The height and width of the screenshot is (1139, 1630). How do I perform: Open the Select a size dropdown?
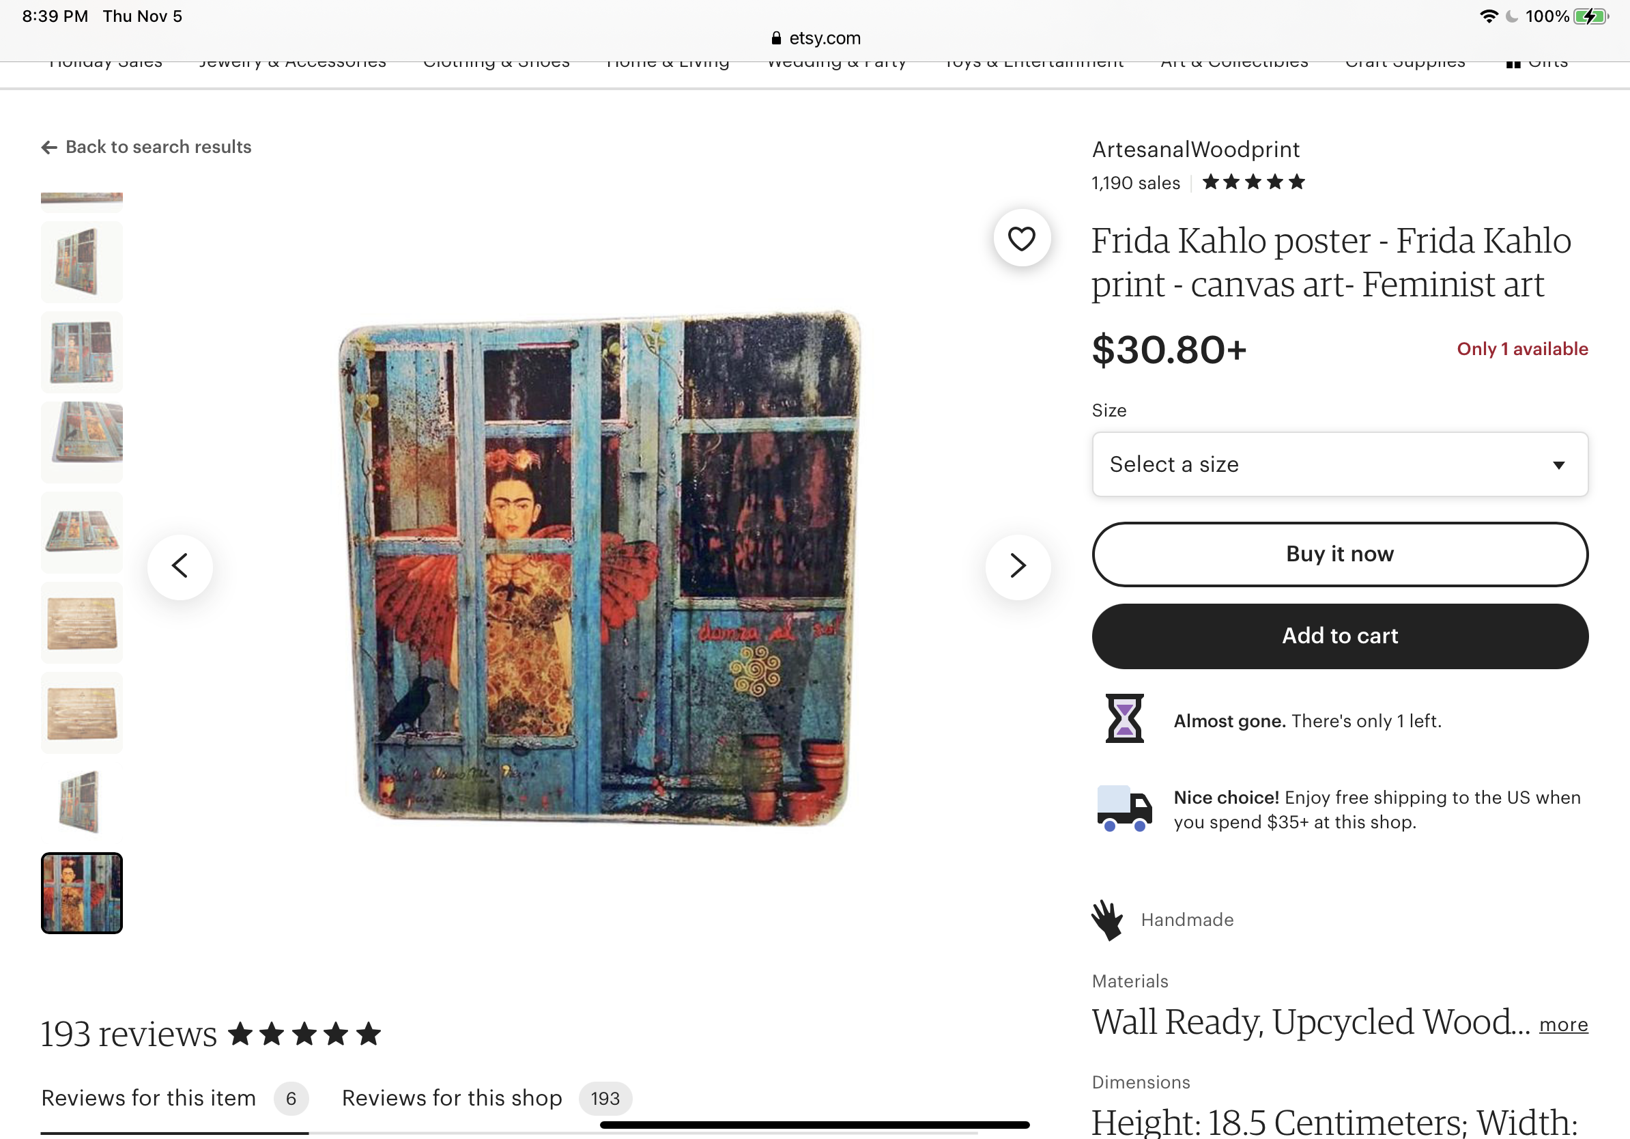(x=1339, y=464)
